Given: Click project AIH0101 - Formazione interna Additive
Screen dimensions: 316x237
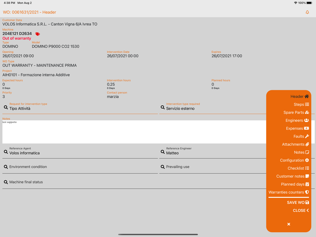Looking at the screenshot, I should click(x=36, y=75).
